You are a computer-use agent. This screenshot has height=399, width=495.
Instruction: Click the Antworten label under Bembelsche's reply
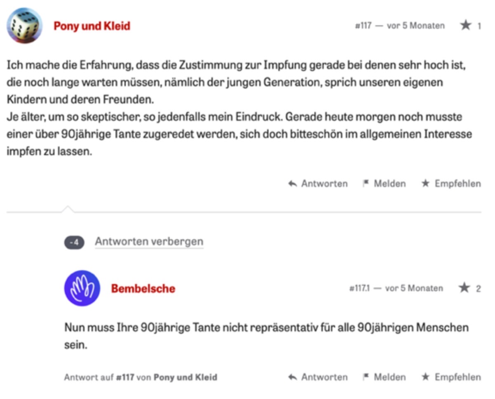[324, 377]
